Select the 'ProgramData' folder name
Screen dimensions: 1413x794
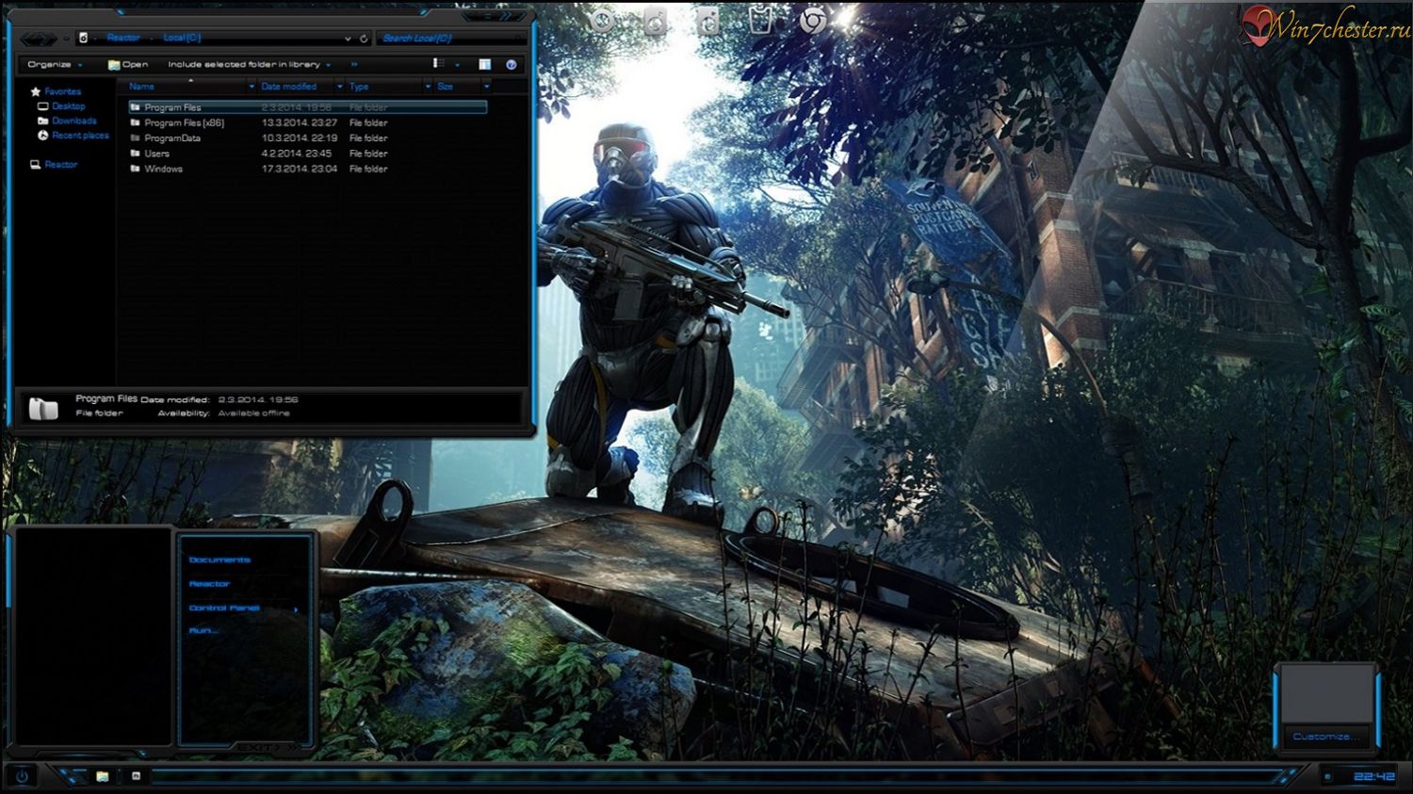coord(172,138)
